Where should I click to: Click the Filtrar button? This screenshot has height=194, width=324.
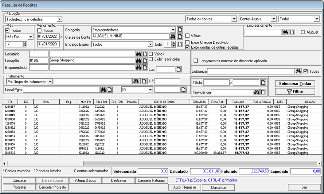point(295,91)
